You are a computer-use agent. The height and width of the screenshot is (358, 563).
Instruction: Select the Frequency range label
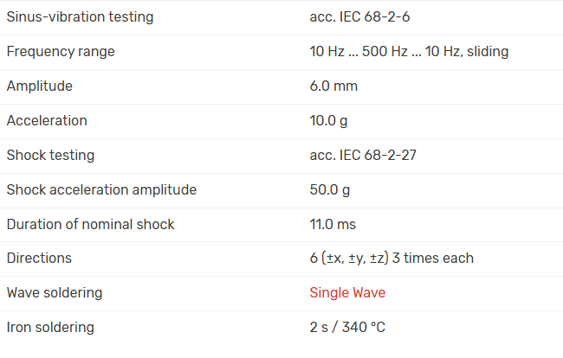click(x=61, y=52)
